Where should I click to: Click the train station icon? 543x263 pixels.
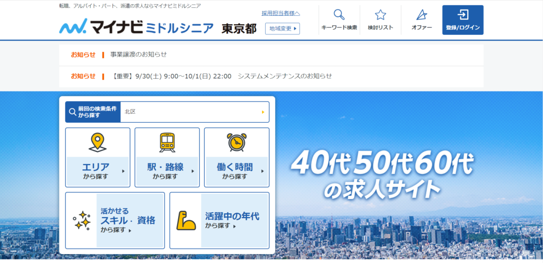click(167, 143)
